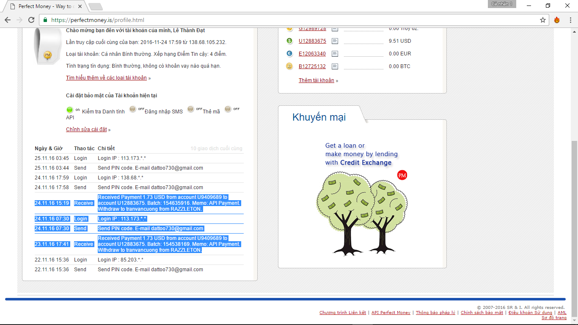The width and height of the screenshot is (578, 325).
Task: Open account link E12063340
Action: click(312, 54)
